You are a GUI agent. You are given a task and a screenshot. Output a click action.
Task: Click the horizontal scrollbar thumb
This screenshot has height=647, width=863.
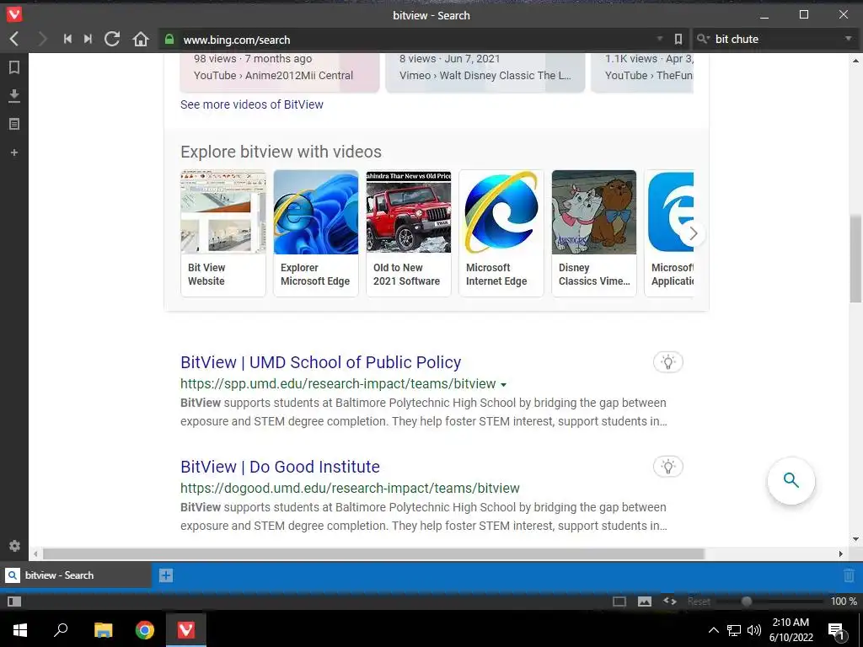[x=373, y=554]
